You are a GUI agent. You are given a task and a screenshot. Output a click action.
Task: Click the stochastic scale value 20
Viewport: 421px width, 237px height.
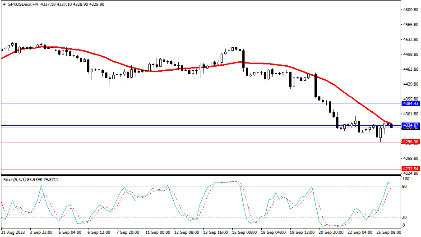point(405,217)
